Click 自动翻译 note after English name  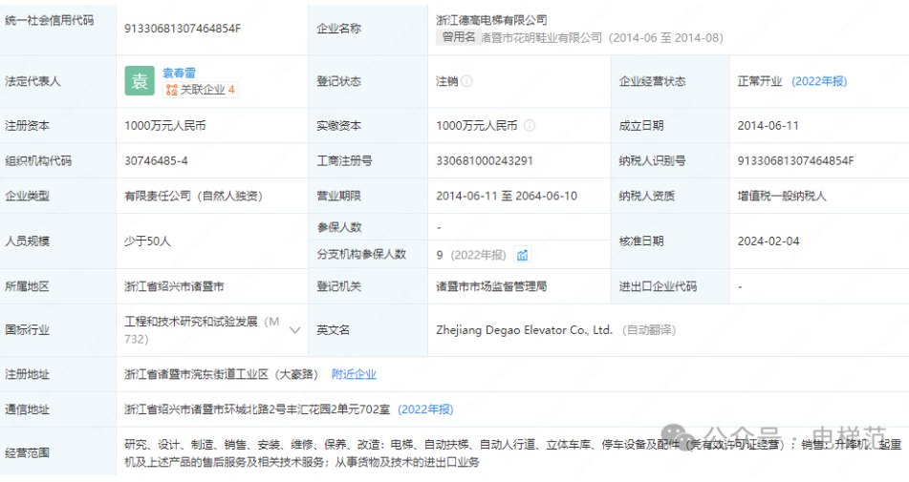coord(649,330)
